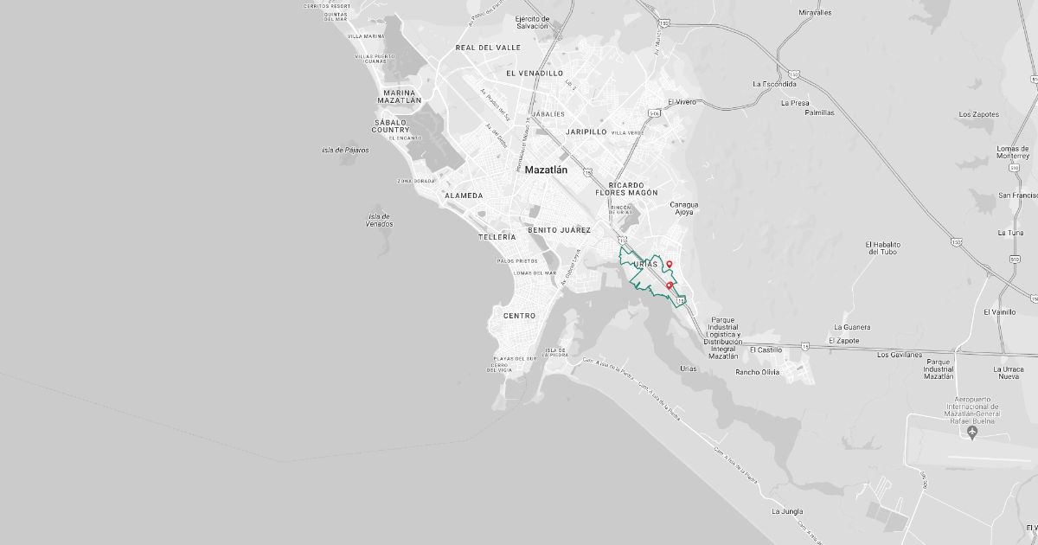The height and width of the screenshot is (545, 1038).
Task: Select the Palos Prietos label
Action: (516, 260)
